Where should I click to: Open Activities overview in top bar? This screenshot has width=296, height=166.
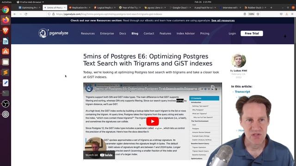pyautogui.click(x=6, y=2)
